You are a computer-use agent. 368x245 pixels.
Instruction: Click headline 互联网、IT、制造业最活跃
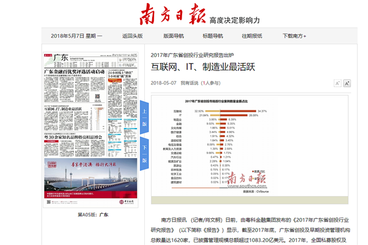click(x=203, y=67)
